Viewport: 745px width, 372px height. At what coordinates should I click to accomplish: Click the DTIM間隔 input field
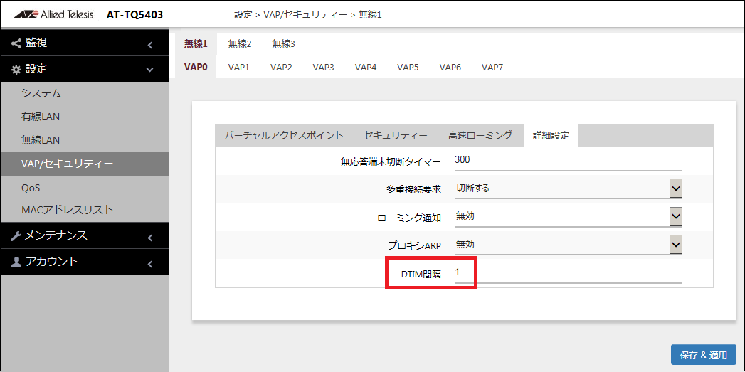(567, 273)
